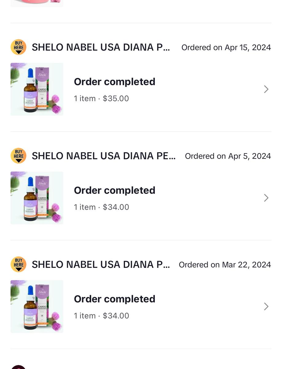The height and width of the screenshot is (369, 282).
Task: Tap the Buy Here shop icon on the Mar 22 order
Action: tap(18, 264)
